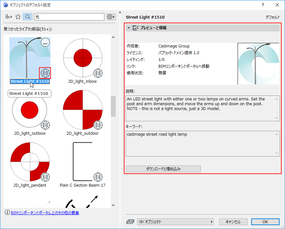Open the library folder view icon
This screenshot has height=229, width=285.
[9, 17]
